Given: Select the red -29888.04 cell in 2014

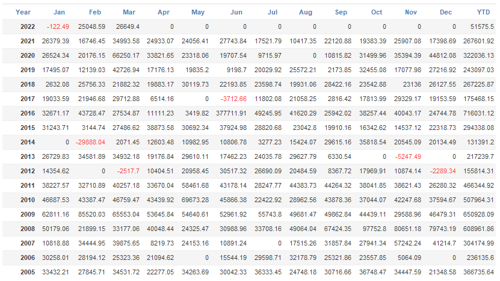Looking at the screenshot, I should pos(90,142).
